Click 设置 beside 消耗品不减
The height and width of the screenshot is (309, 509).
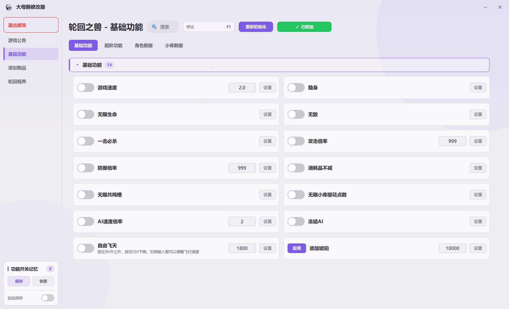coord(478,168)
